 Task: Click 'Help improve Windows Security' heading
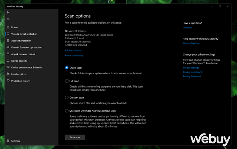click(x=201, y=39)
